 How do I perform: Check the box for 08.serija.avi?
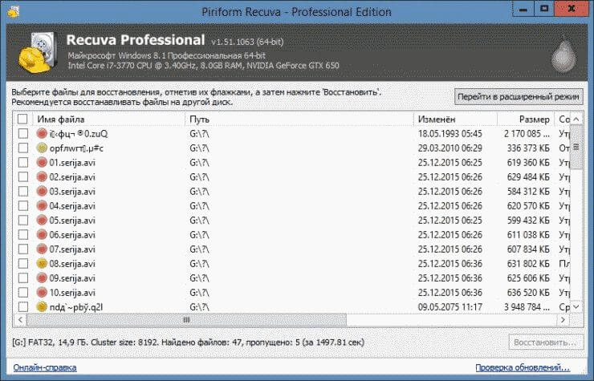(23, 264)
